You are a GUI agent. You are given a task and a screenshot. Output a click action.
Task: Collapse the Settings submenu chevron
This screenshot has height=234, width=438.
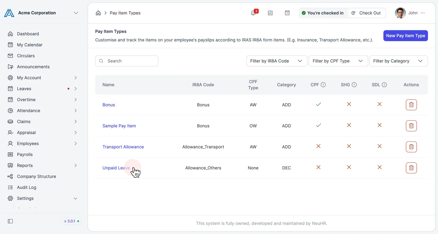click(75, 198)
